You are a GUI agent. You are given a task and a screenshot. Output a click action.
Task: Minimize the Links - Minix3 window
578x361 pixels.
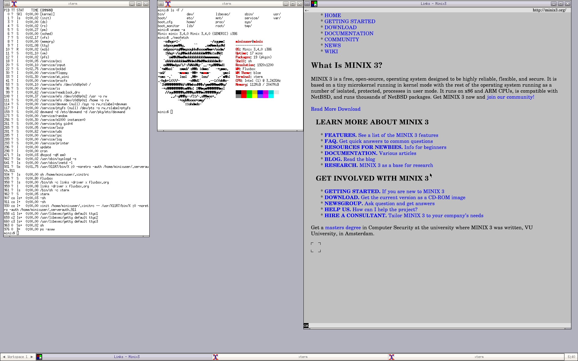(x=554, y=4)
